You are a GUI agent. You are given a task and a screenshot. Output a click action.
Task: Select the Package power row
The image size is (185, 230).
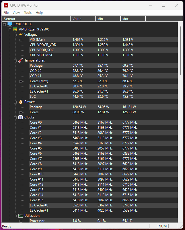click(104, 107)
